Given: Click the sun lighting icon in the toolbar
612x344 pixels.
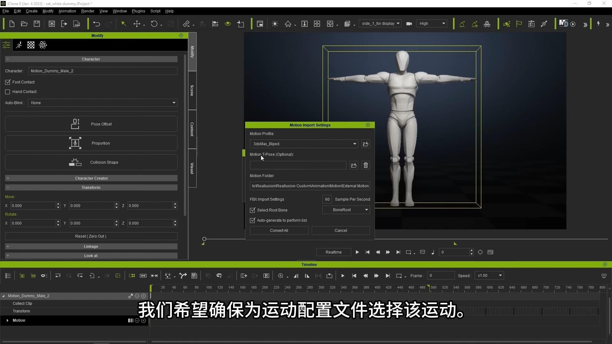Looking at the screenshot, I should (x=274, y=24).
